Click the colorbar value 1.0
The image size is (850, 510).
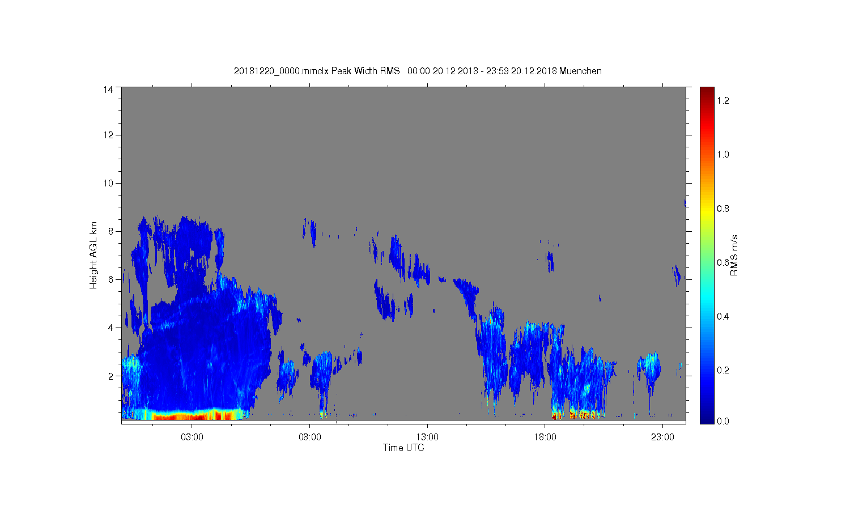tap(722, 155)
